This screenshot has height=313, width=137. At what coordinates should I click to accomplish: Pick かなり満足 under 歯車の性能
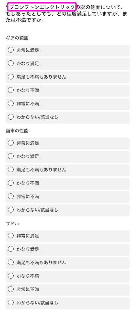pyautogui.click(x=68, y=157)
